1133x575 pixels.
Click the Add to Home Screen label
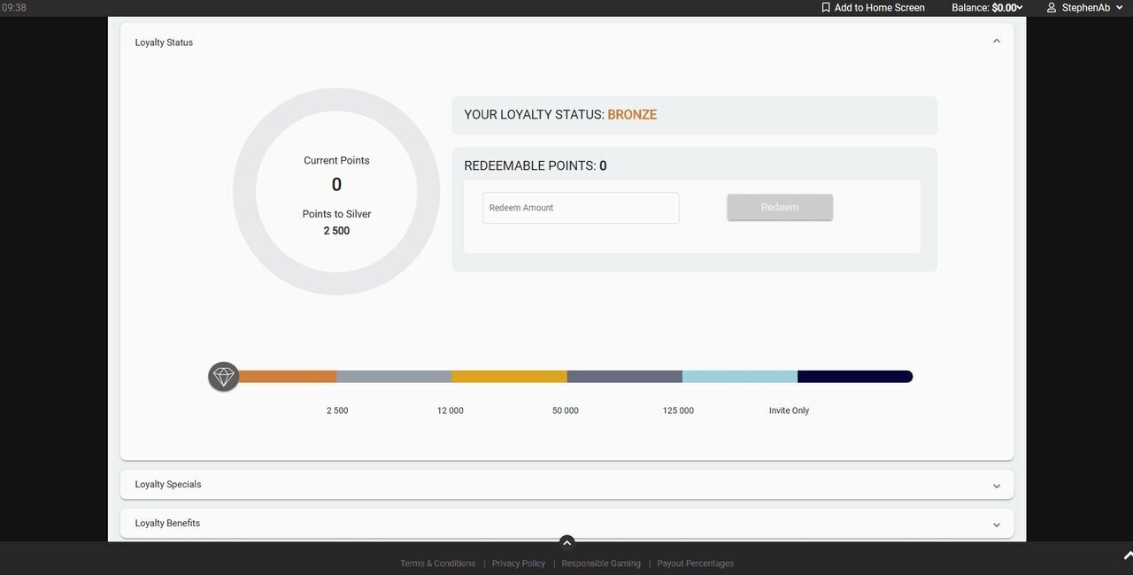pyautogui.click(x=879, y=8)
